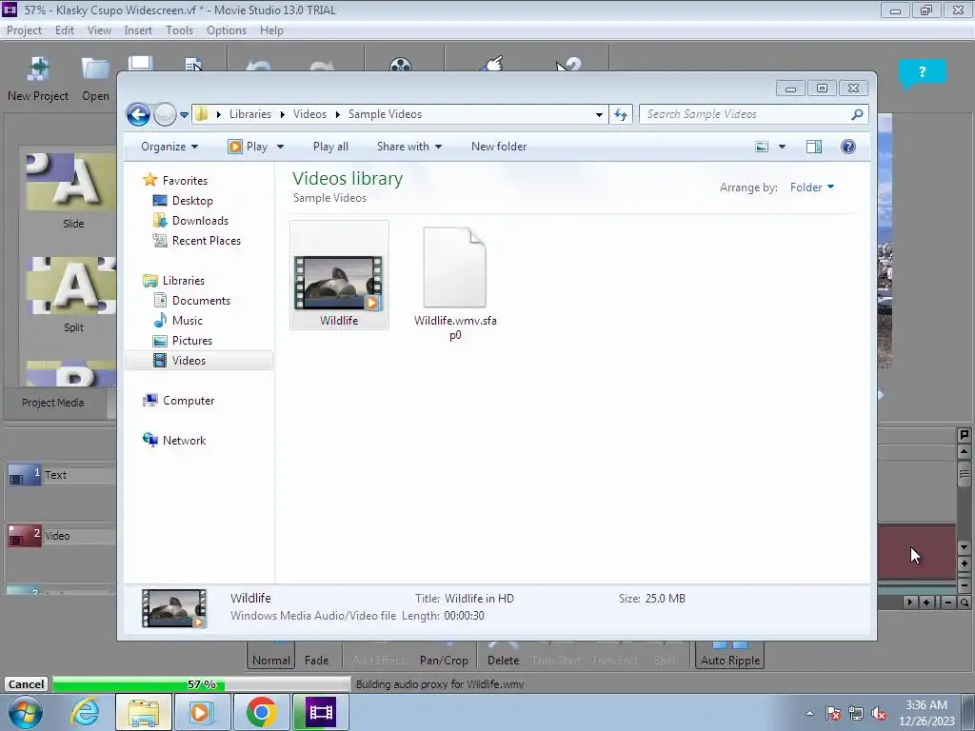Go back with the Explorer back arrow
The width and height of the screenshot is (975, 731).
(138, 114)
